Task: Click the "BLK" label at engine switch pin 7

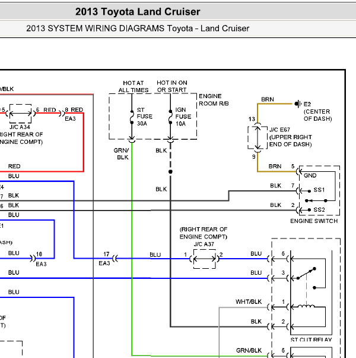Action: pyautogui.click(x=275, y=186)
